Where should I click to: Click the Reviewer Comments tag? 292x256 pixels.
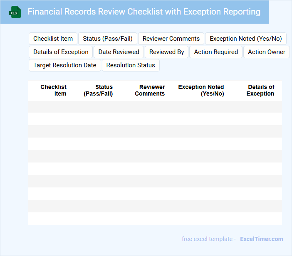(x=171, y=39)
